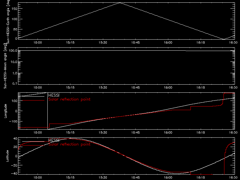Click the 0 tick on Longitude axis
The height and width of the screenshot is (180, 240).
[x=16, y=111]
